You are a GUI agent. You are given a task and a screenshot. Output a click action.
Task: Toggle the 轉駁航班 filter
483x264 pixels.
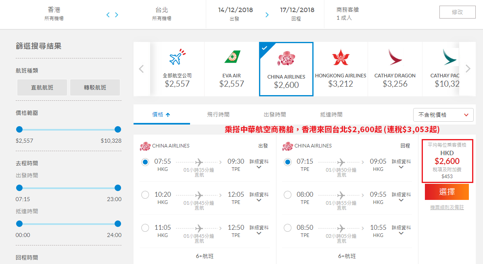pyautogui.click(x=95, y=87)
